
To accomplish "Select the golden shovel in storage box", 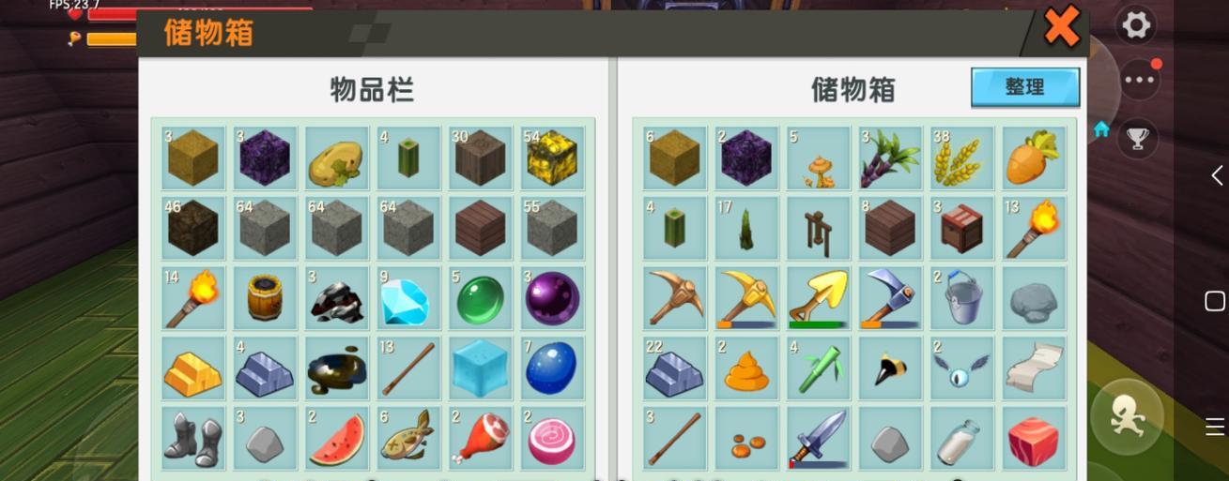I will tap(818, 298).
